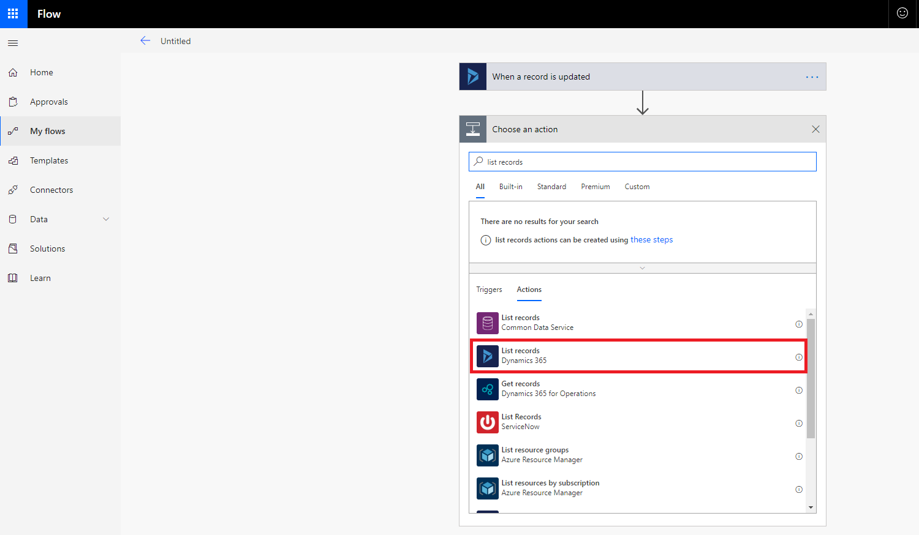Choose List records Dynamics 365 action
The width and height of the screenshot is (919, 535).
coord(638,356)
